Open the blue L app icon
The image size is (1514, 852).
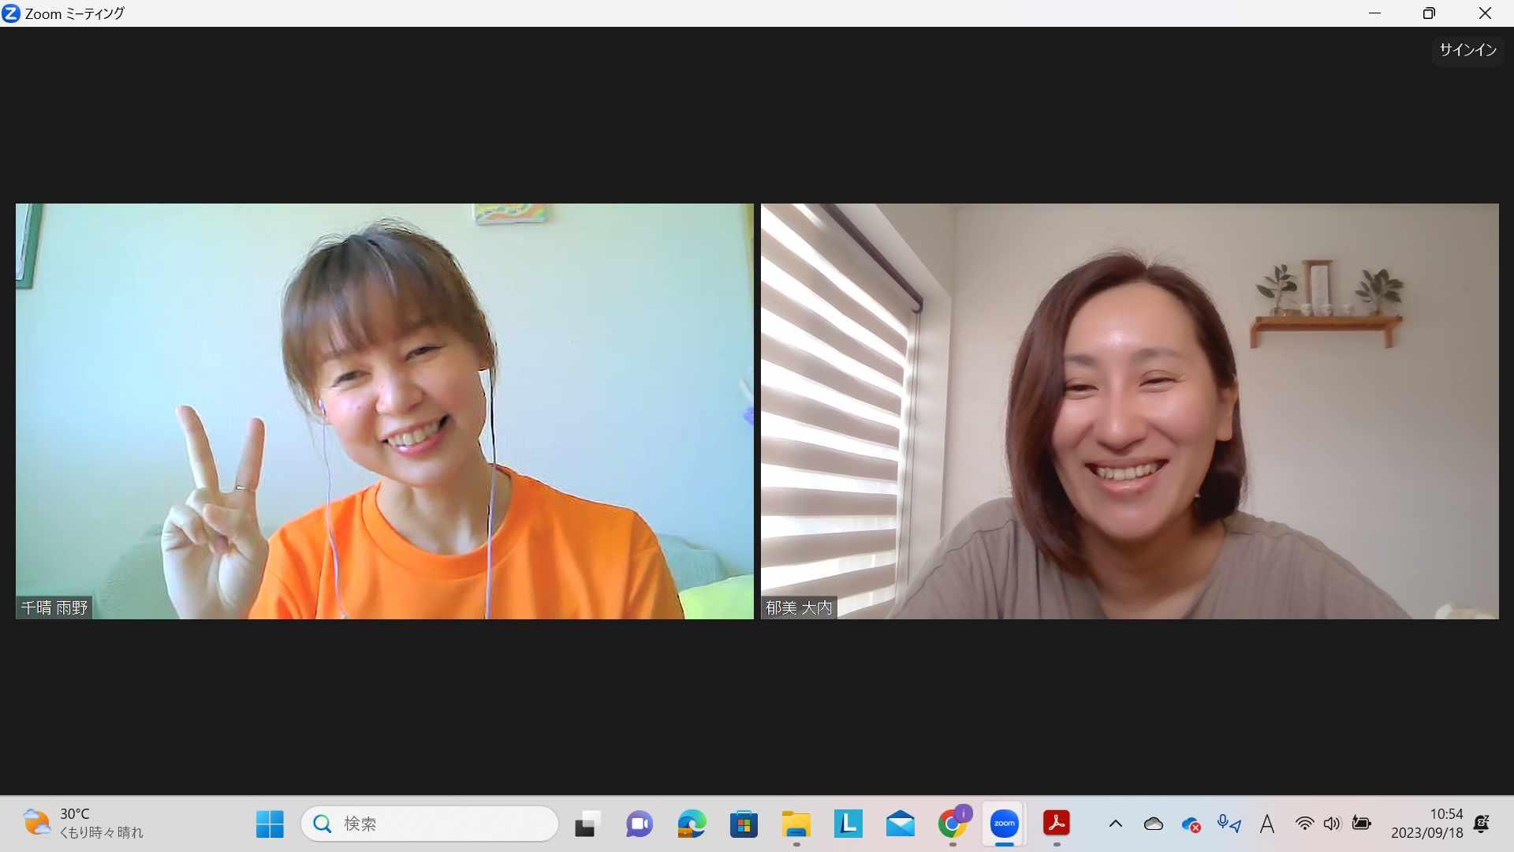pos(848,824)
